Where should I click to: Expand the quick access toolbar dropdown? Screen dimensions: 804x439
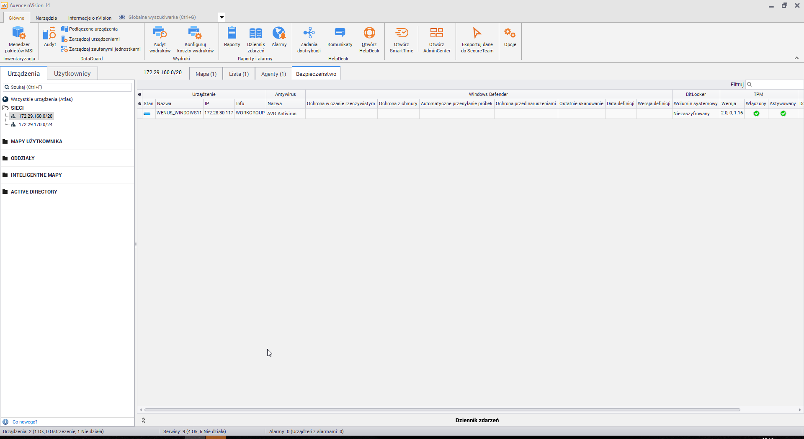point(222,17)
